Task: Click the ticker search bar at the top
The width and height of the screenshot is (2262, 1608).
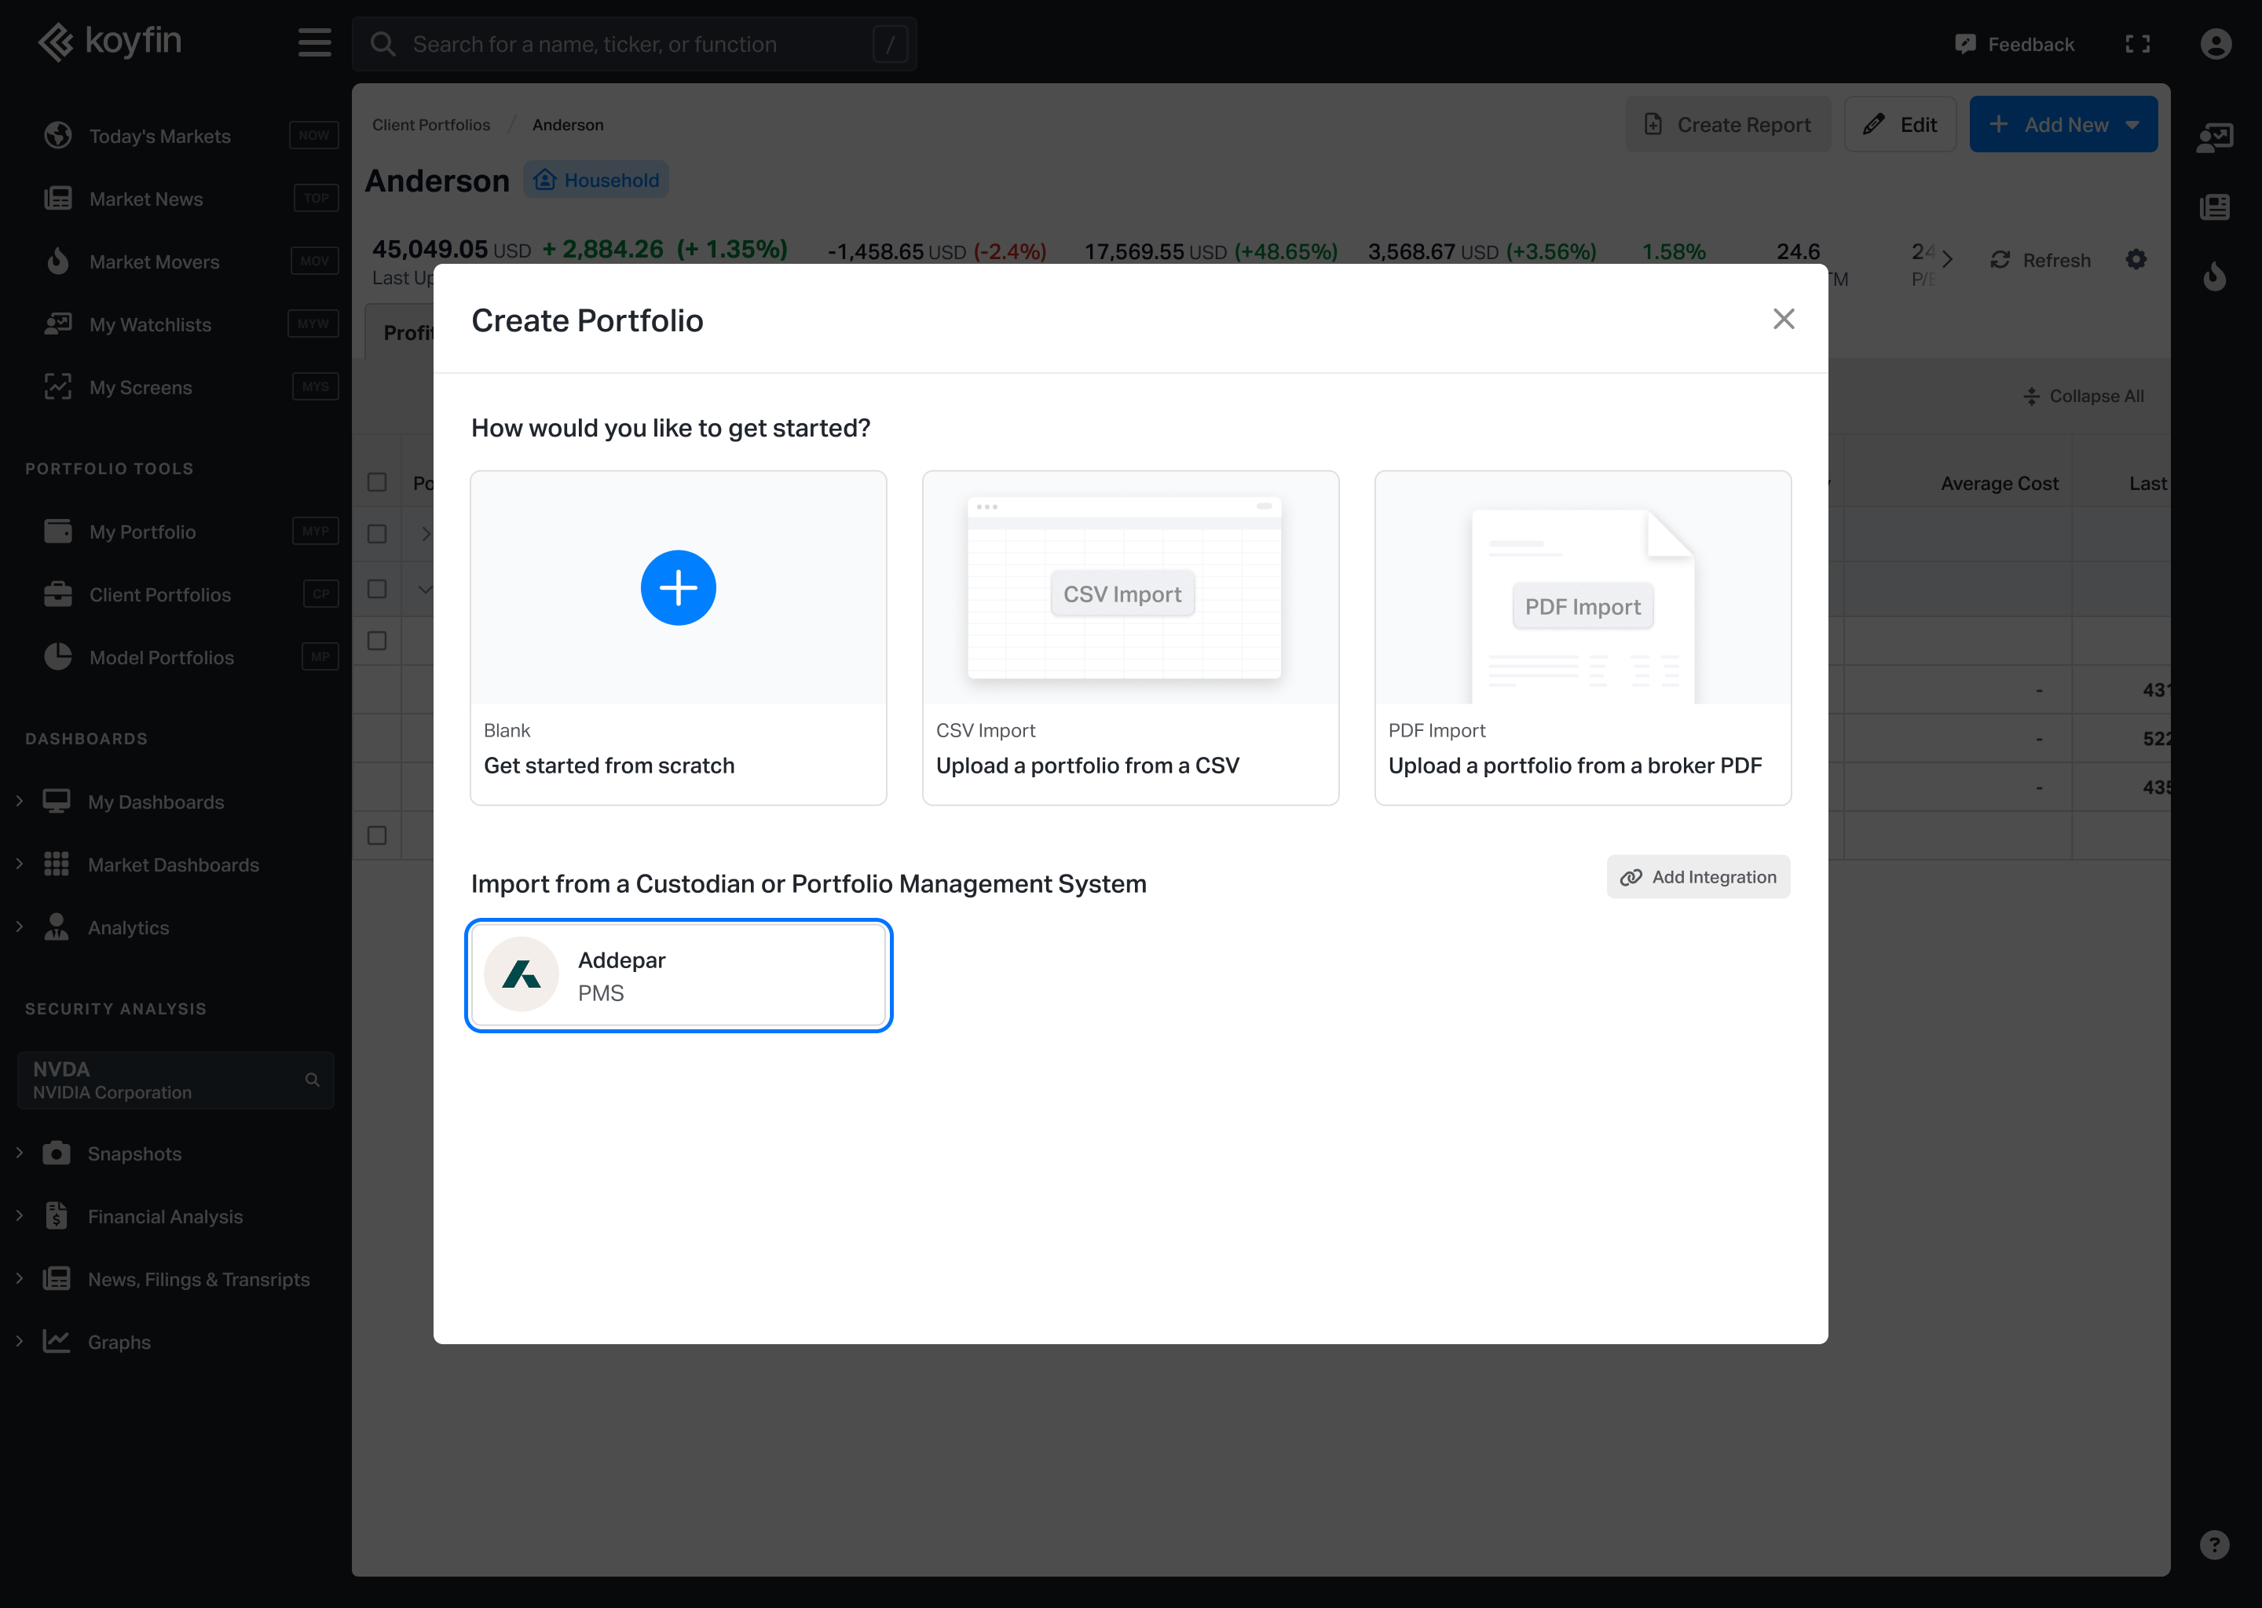Action: 634,43
